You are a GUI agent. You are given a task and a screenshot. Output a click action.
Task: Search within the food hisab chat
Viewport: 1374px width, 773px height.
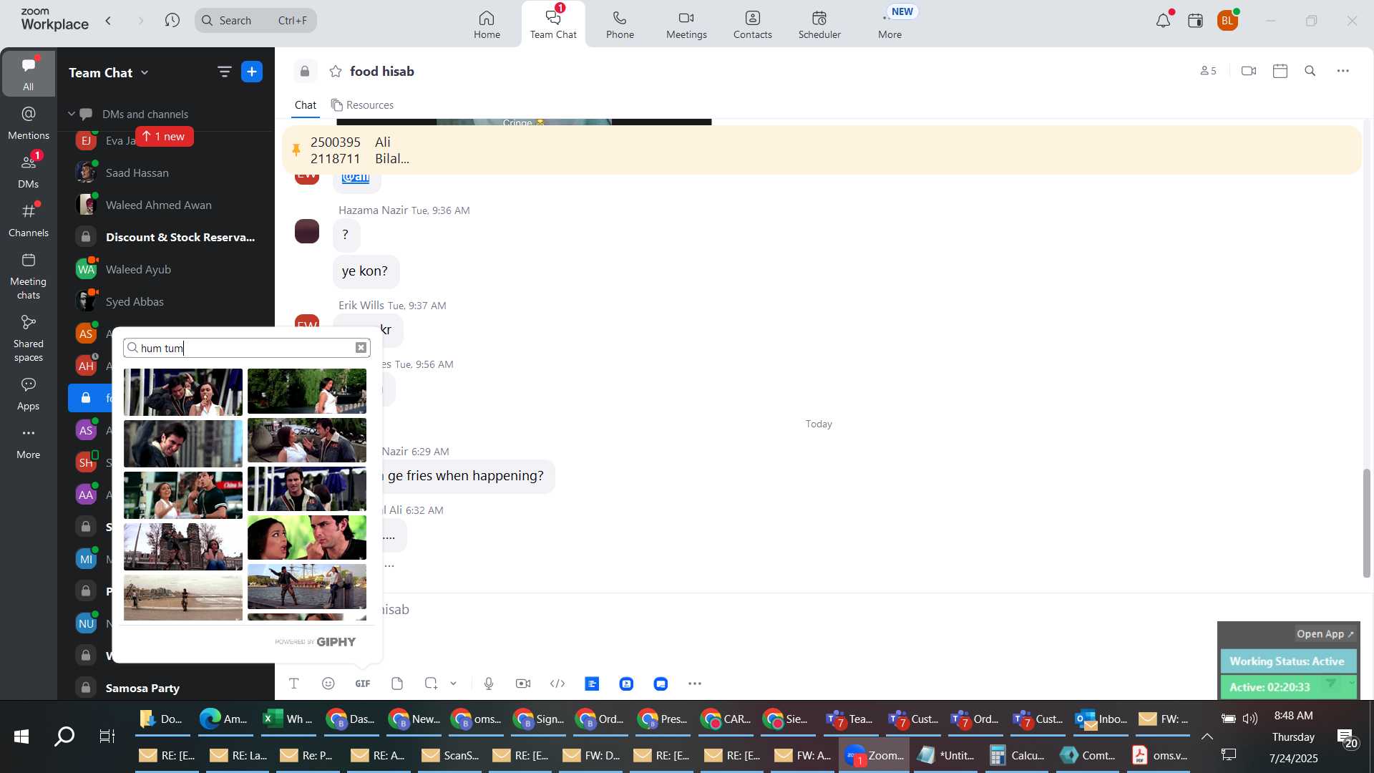coord(1310,71)
